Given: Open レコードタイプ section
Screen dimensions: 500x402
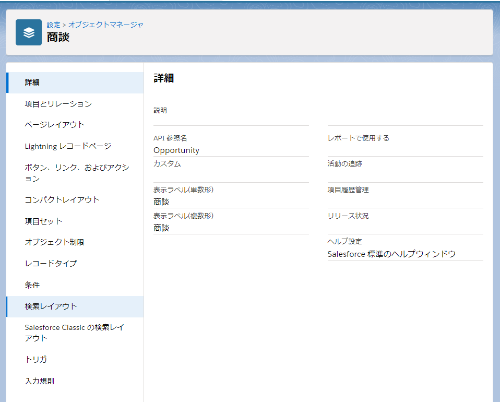Looking at the screenshot, I should coord(75,264).
